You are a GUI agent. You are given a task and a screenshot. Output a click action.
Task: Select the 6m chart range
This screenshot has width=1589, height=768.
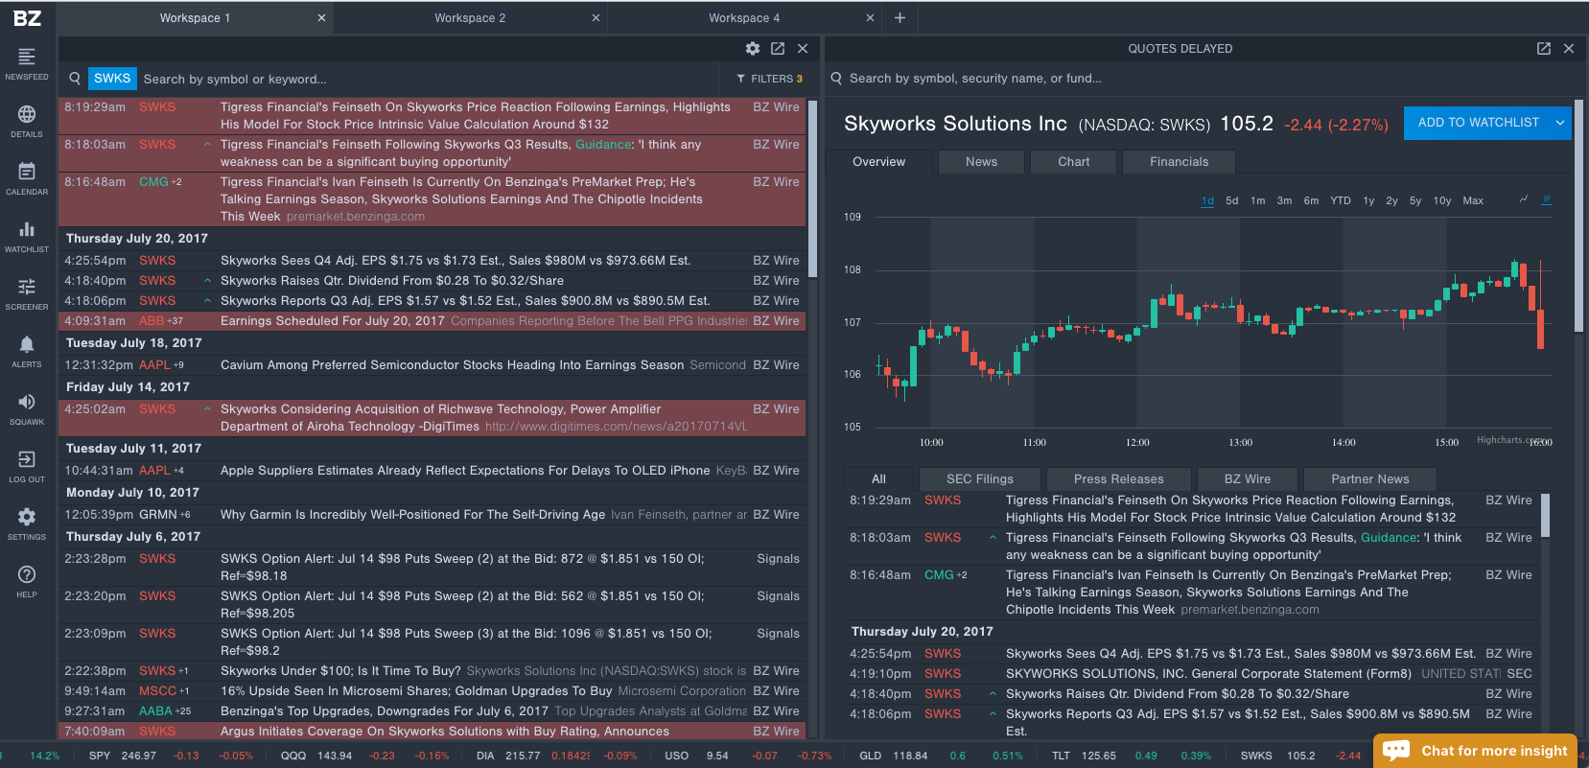[1311, 200]
